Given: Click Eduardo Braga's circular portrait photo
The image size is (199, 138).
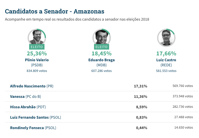Looking at the screenshot, I should pos(101,37).
